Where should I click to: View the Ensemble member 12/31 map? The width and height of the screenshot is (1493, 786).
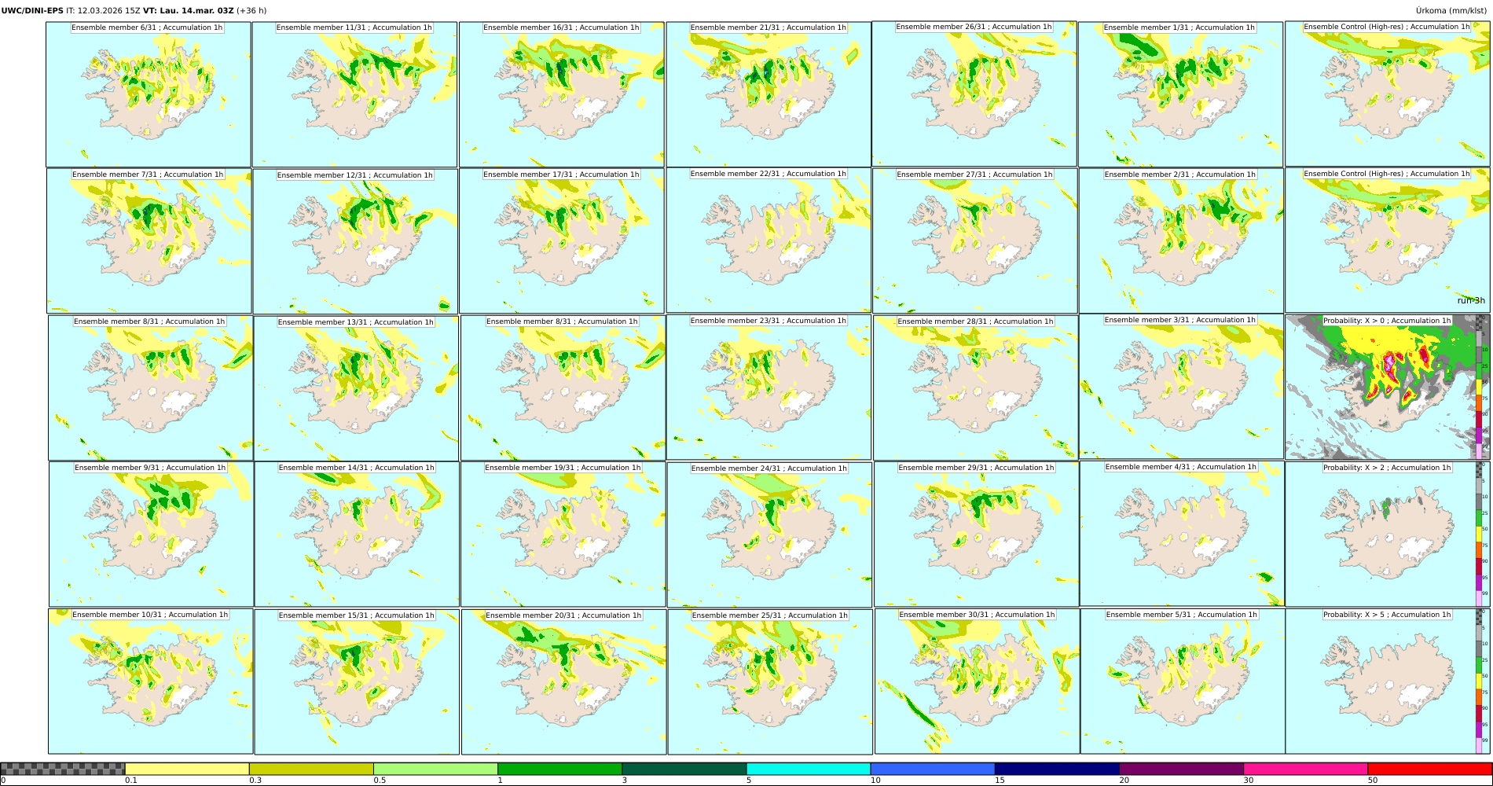pos(355,242)
